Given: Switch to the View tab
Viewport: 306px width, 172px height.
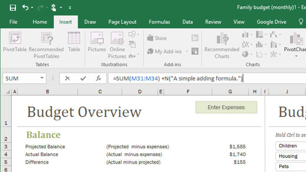Looking at the screenshot, I should pyautogui.click(x=239, y=22).
